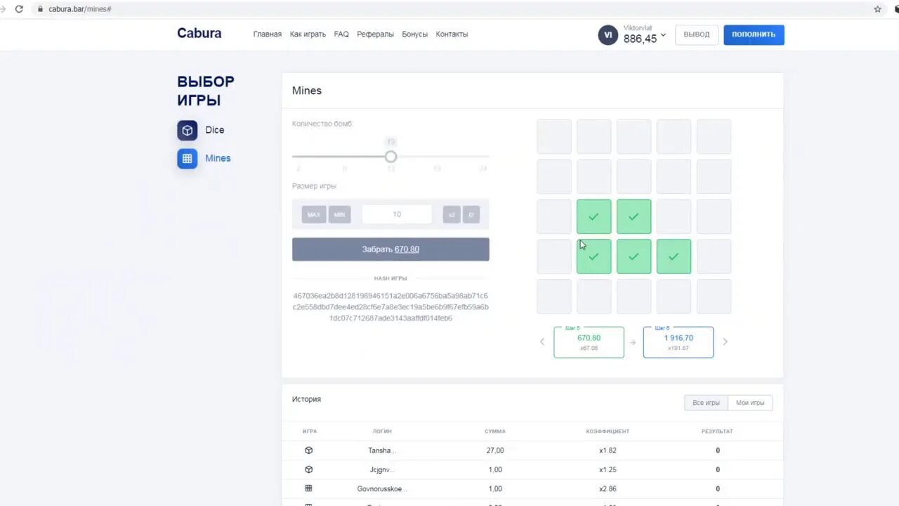Click the ЛОГИН column header
899x506 pixels.
(382, 432)
